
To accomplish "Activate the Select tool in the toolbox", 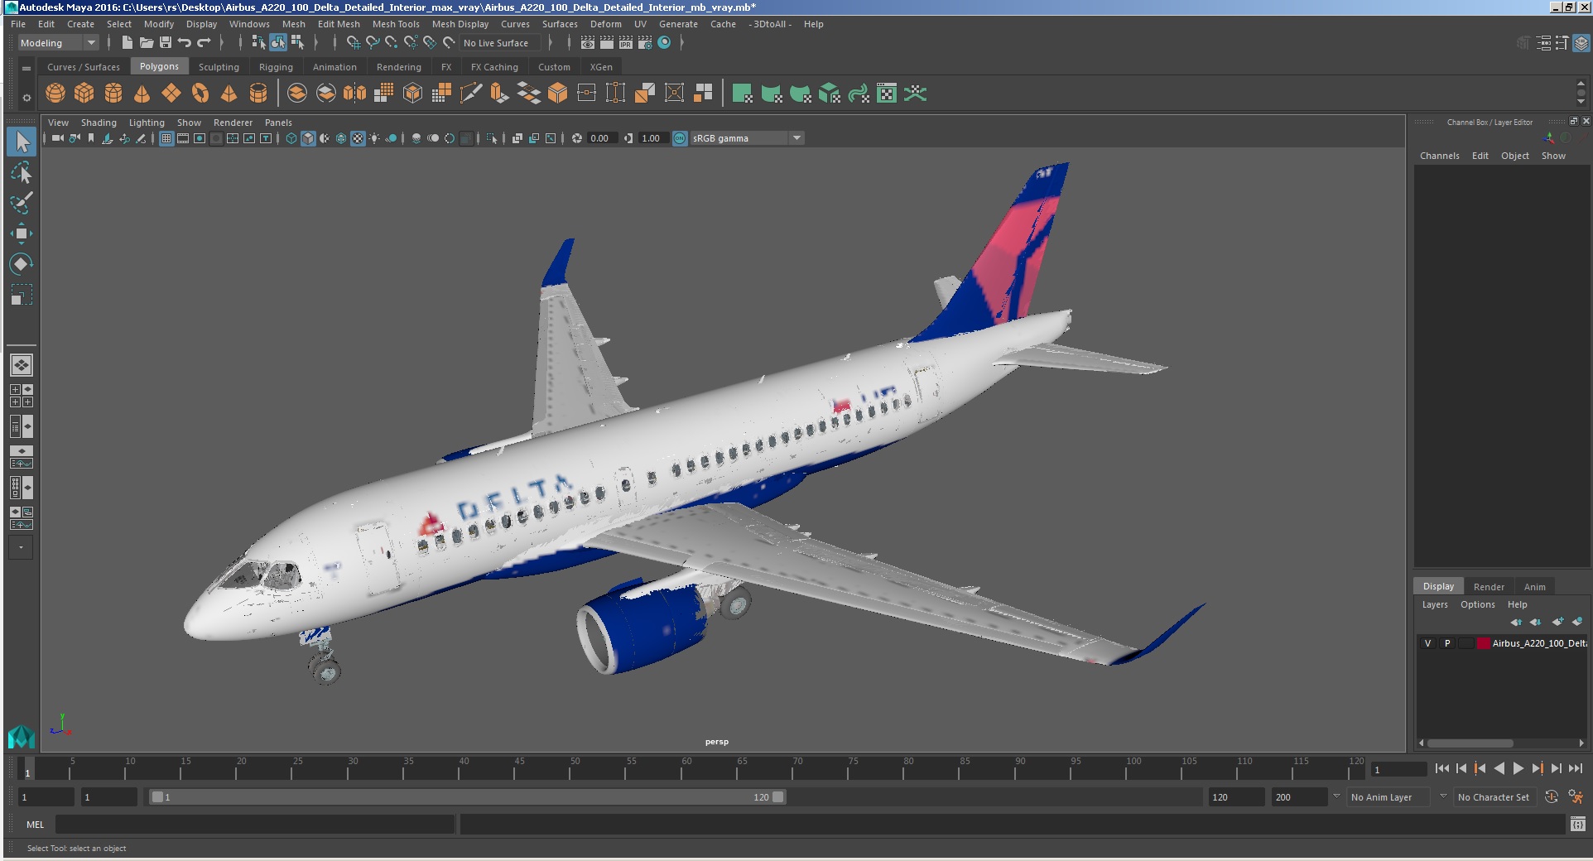I will (x=22, y=142).
